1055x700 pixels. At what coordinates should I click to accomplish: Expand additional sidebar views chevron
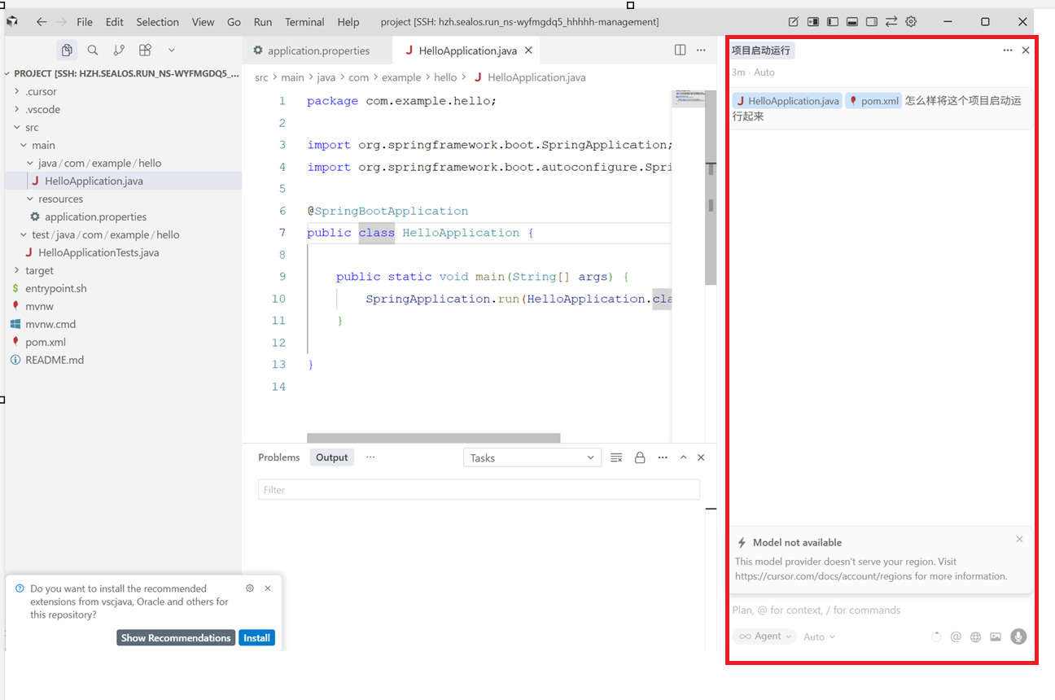(171, 50)
